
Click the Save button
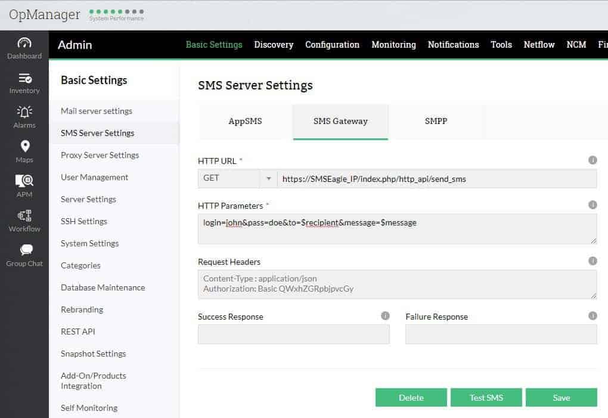[x=562, y=398]
